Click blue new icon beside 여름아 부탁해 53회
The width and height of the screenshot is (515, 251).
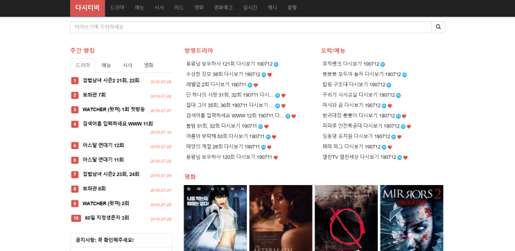click(x=268, y=137)
